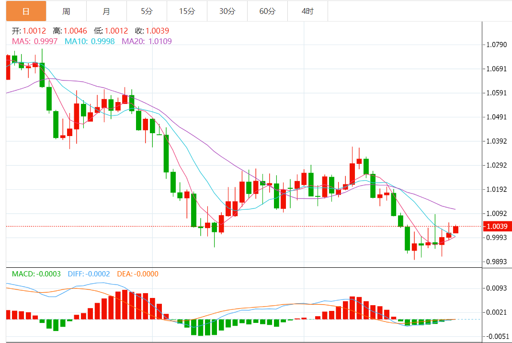Click the red 1.0039 current price tag on axis
This screenshot has height=343, width=512.
coord(497,226)
